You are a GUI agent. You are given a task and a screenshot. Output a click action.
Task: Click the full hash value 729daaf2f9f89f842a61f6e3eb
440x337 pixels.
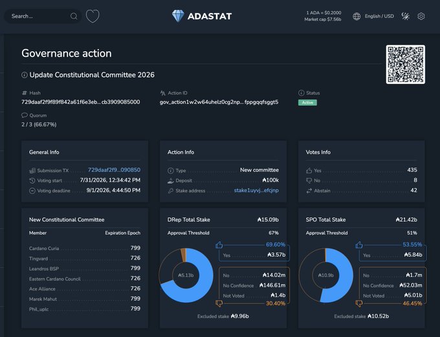(x=80, y=102)
